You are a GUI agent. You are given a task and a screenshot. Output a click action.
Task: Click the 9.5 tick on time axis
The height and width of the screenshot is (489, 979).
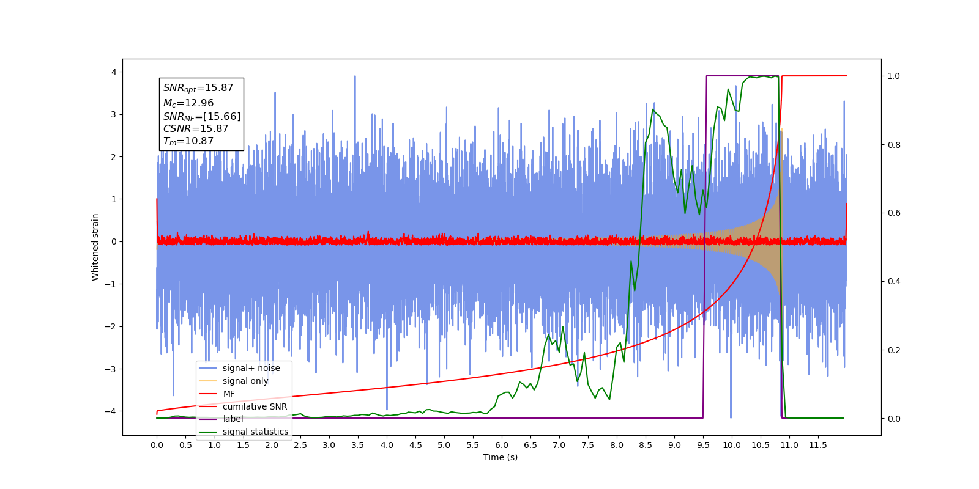coord(703,445)
